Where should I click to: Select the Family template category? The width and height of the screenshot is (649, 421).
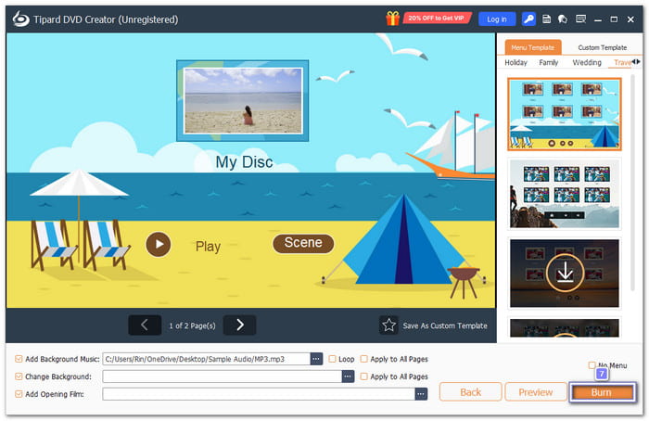549,62
